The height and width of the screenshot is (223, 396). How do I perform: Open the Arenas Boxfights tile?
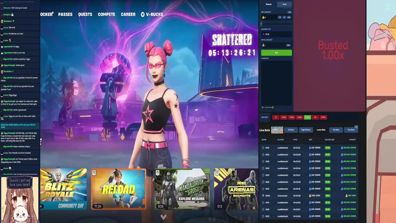click(236, 189)
